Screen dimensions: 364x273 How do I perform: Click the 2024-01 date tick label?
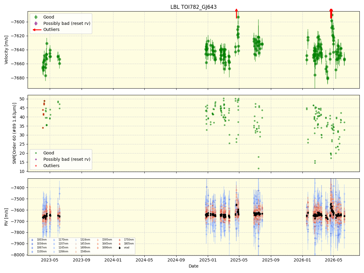coord(113,260)
